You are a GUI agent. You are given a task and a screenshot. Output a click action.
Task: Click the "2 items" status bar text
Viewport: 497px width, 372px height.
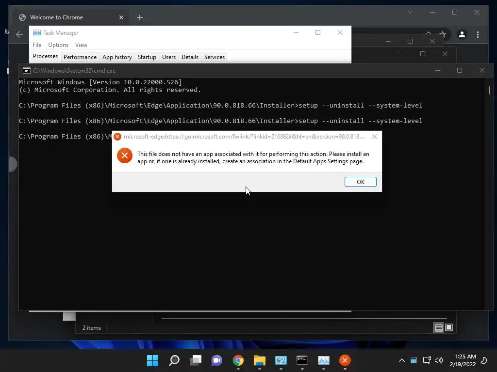pyautogui.click(x=92, y=328)
